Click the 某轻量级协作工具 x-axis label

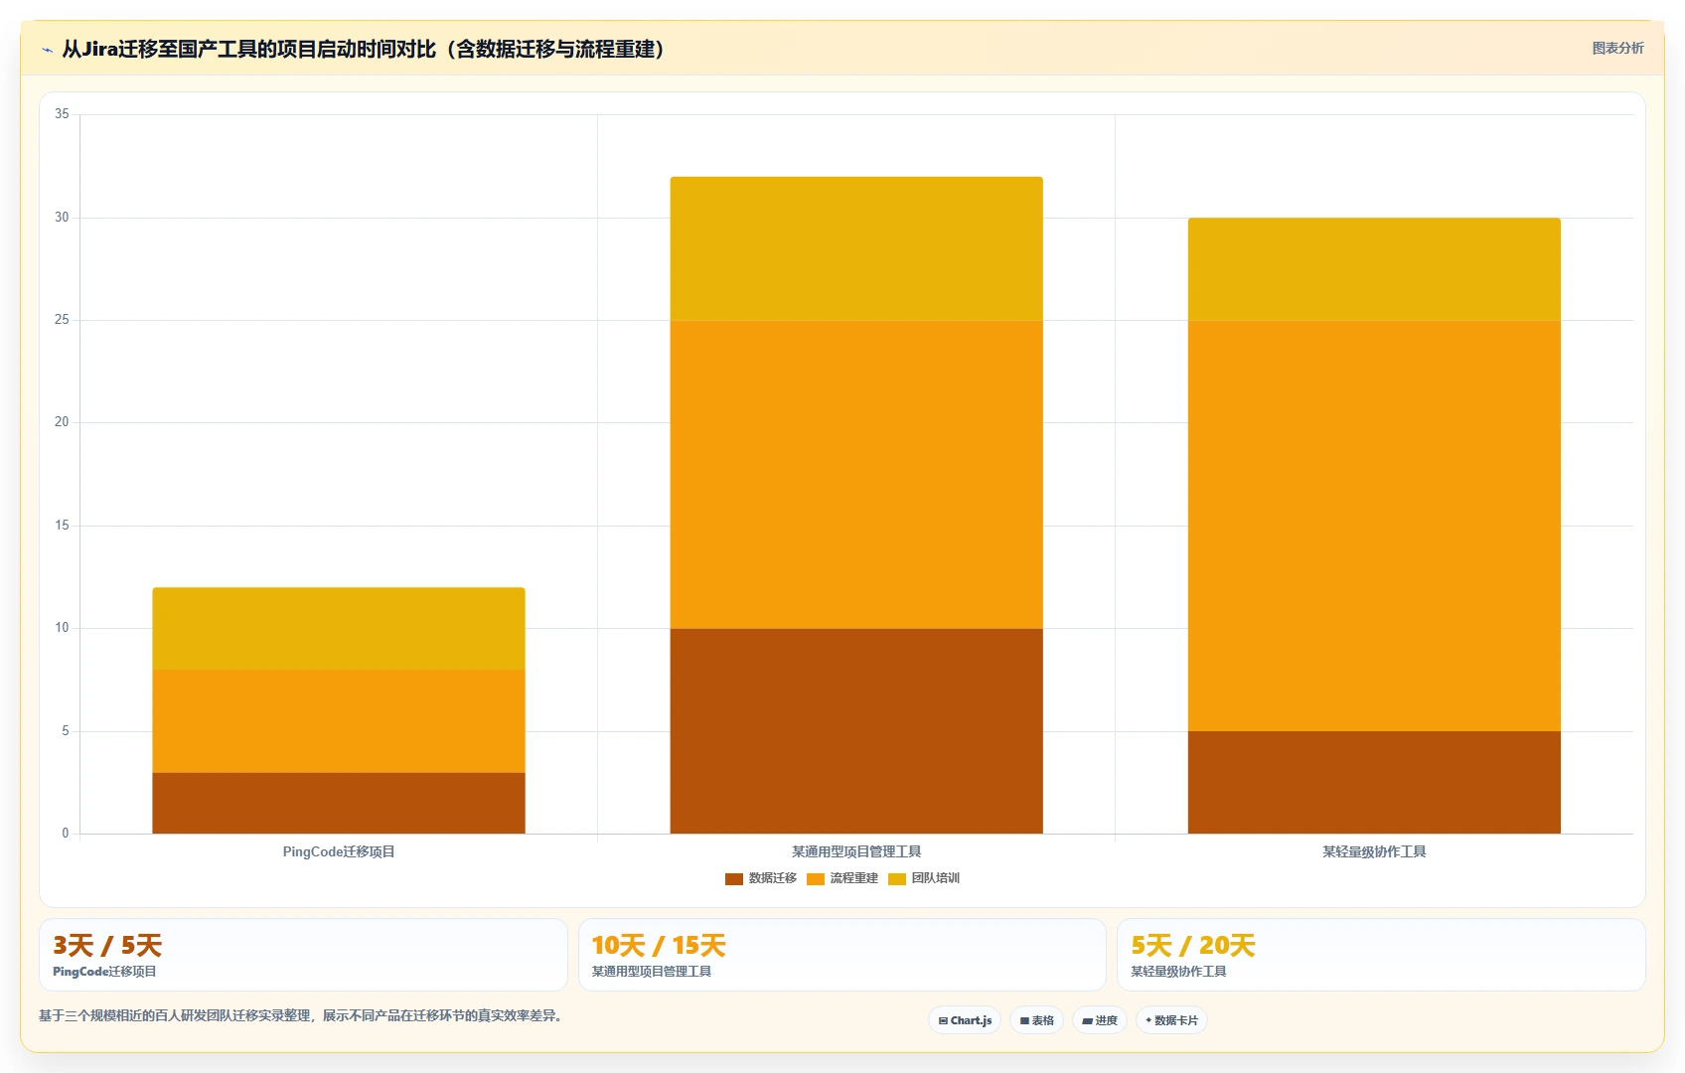coord(1374,851)
